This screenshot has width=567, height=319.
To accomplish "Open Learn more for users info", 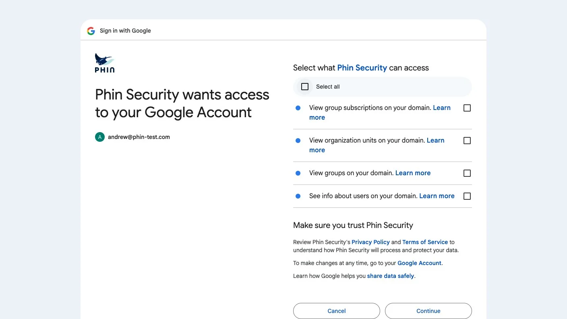I will (x=437, y=196).
